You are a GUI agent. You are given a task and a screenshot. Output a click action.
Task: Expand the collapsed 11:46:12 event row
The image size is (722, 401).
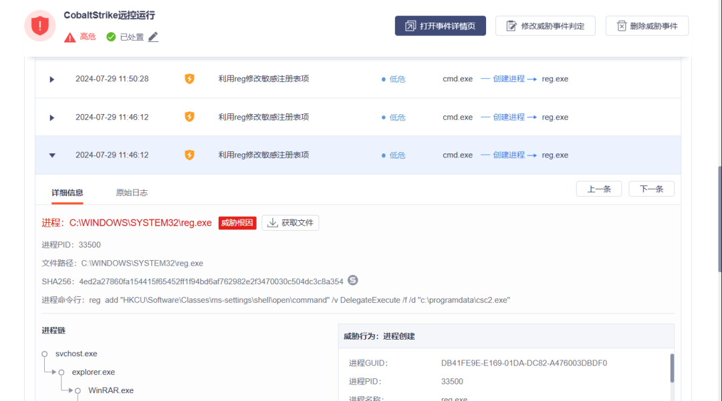(x=52, y=117)
